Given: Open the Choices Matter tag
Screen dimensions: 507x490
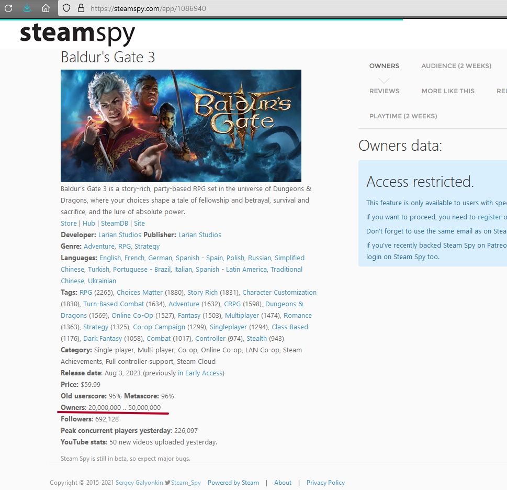Looking at the screenshot, I should [140, 293].
